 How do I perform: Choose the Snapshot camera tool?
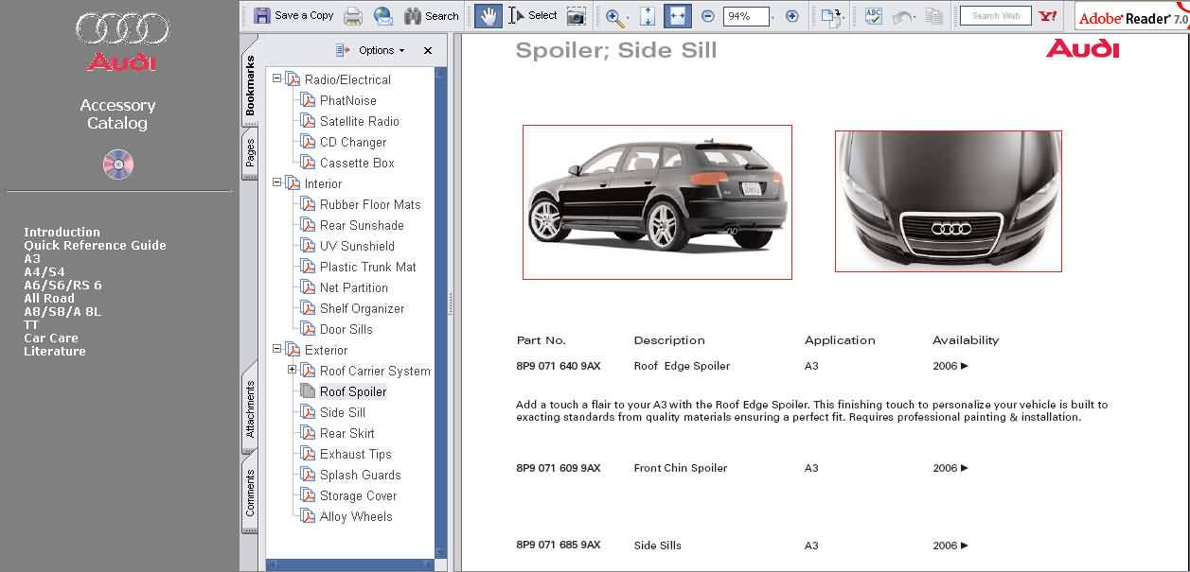[x=575, y=16]
